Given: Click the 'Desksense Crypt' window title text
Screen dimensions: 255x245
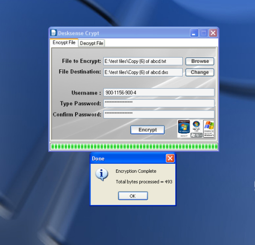Looking at the screenshot, I should coord(78,34).
